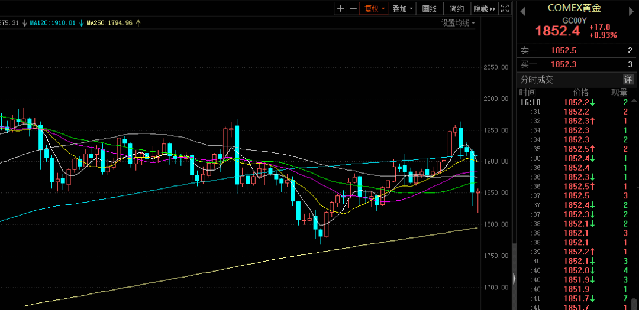The image size is (639, 310).
Task: Hide the side panel using 隐藏 button
Action: coord(483,9)
